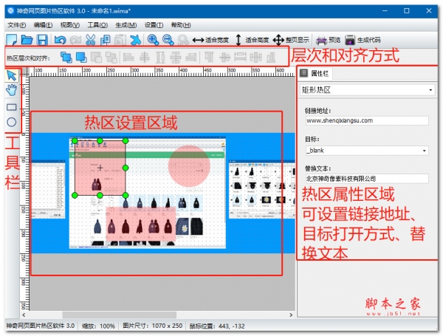Minimize the application window
The height and width of the screenshot is (336, 443).
[385, 11]
